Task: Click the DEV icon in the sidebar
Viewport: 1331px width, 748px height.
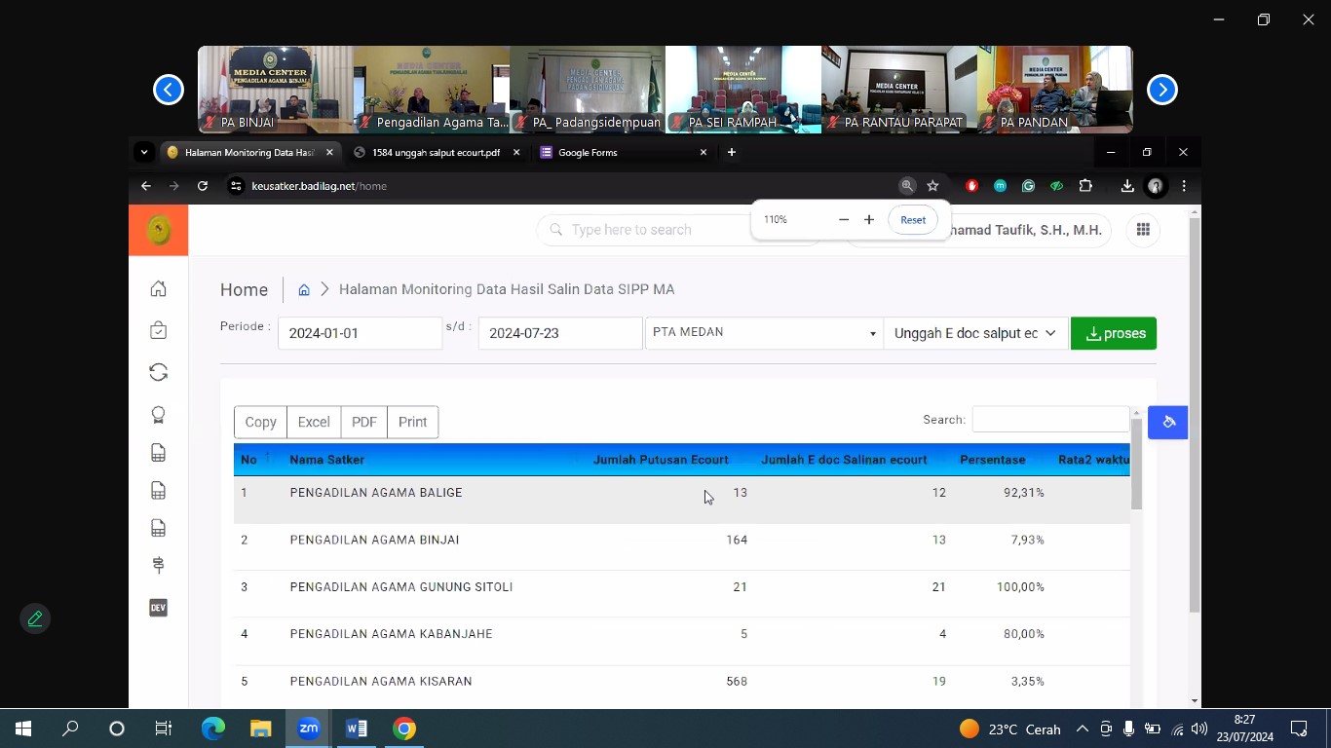Action: pos(158,608)
